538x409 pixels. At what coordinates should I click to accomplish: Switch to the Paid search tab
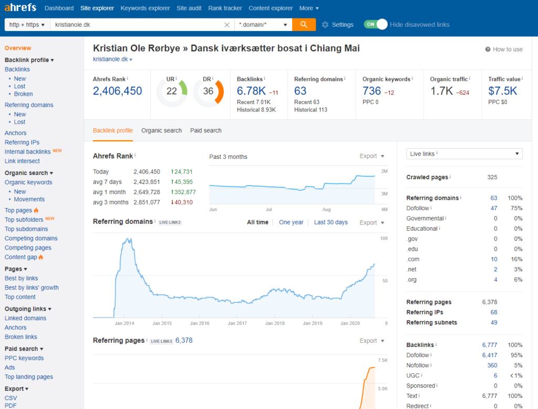pos(206,130)
